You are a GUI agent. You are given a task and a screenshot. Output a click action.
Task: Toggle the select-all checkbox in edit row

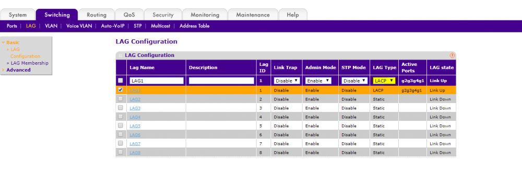click(x=121, y=81)
